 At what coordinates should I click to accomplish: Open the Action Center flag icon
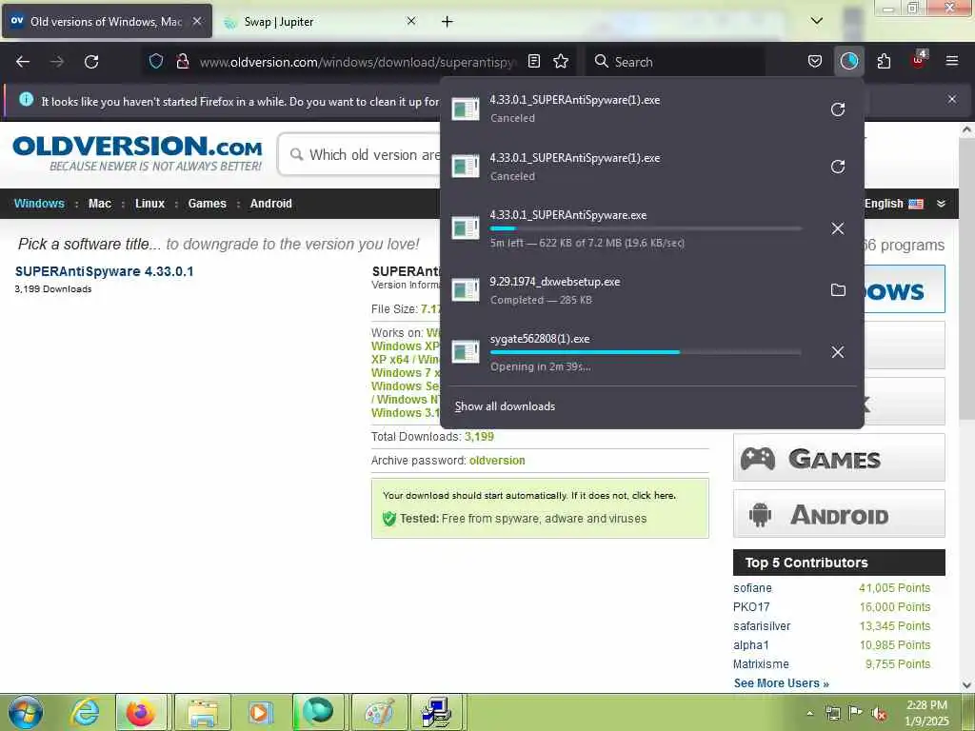[856, 712]
